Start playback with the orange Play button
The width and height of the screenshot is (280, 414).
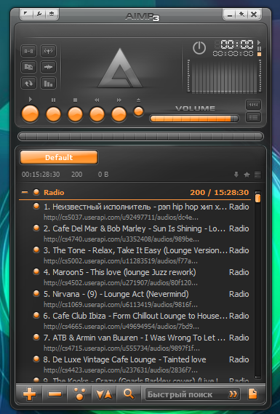[30, 114]
